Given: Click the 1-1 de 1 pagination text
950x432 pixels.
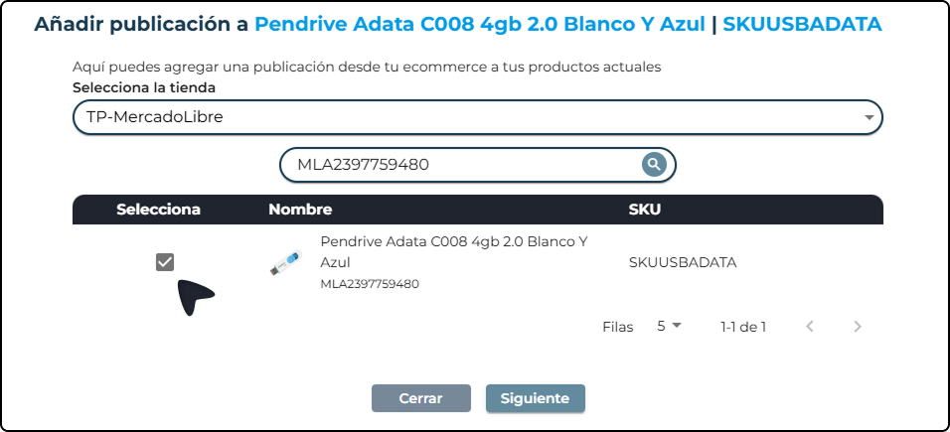Looking at the screenshot, I should coord(743,326).
